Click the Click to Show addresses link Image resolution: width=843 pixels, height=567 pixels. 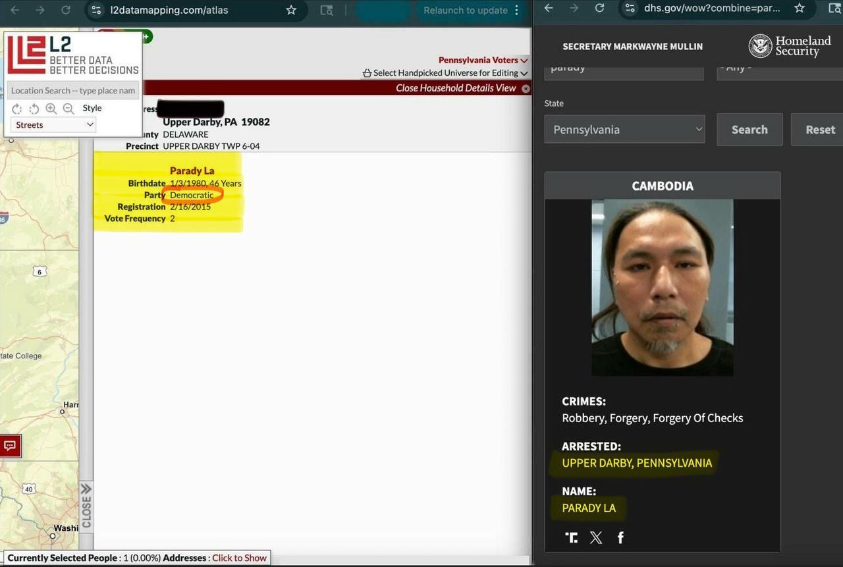(x=239, y=558)
